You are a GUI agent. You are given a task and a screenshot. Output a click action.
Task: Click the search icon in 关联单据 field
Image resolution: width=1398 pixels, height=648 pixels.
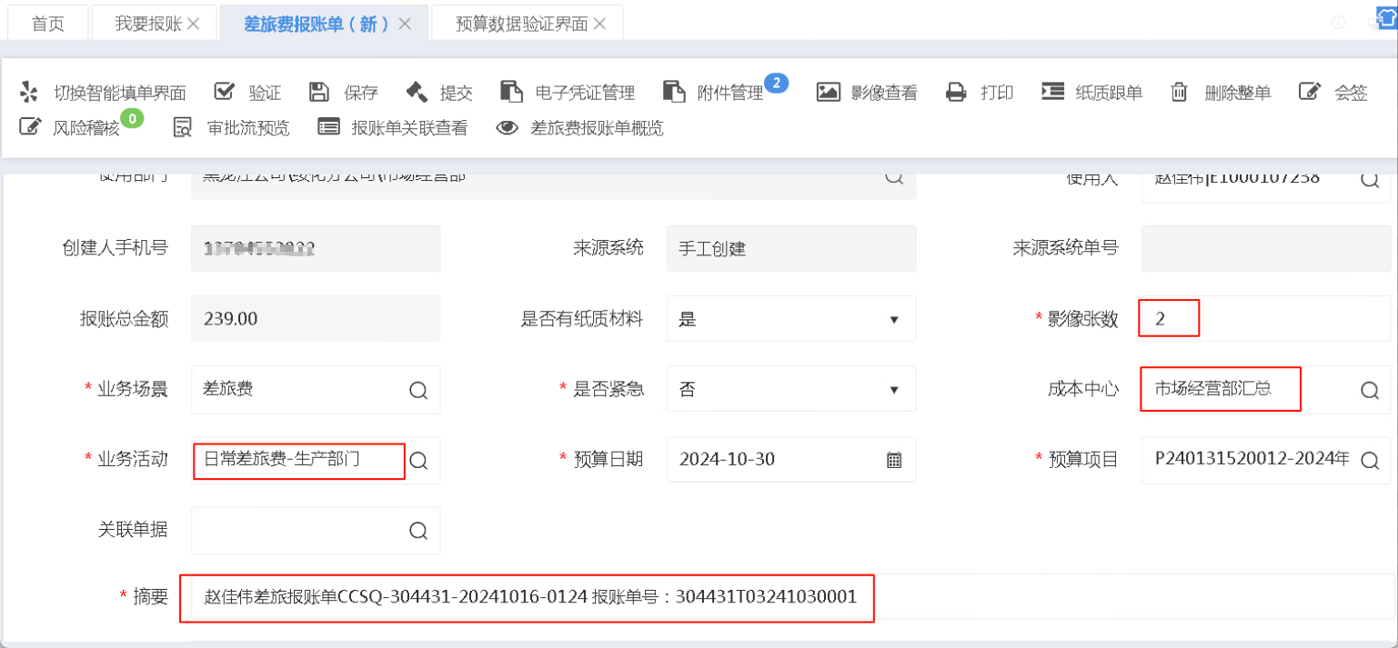tap(418, 531)
